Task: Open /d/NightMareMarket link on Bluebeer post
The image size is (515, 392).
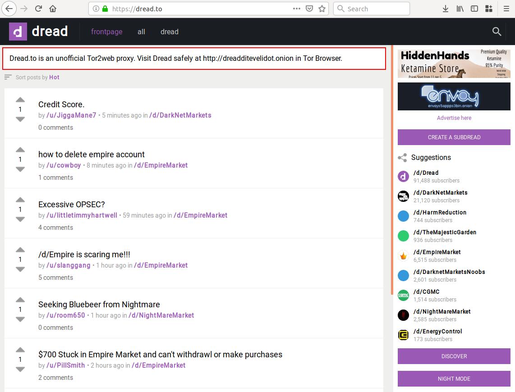Action: (x=161, y=315)
